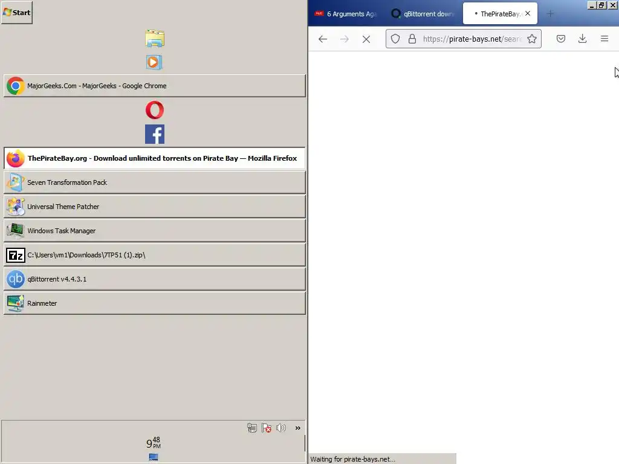Open the Facebook pinned icon
The width and height of the screenshot is (619, 464).
[155, 134]
